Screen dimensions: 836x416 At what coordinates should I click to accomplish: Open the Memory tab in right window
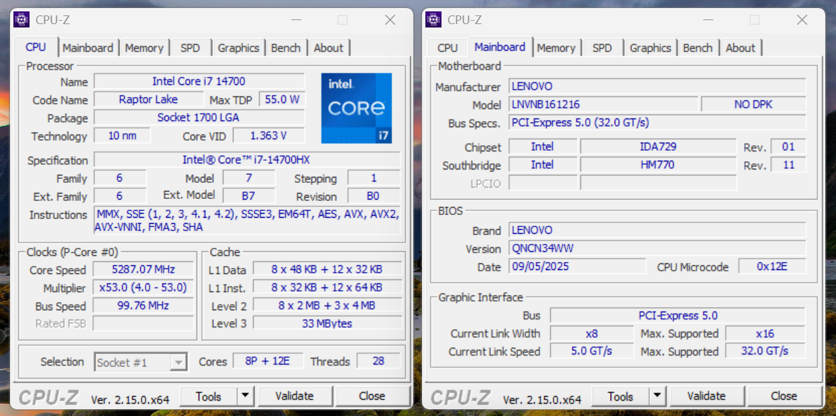(556, 48)
